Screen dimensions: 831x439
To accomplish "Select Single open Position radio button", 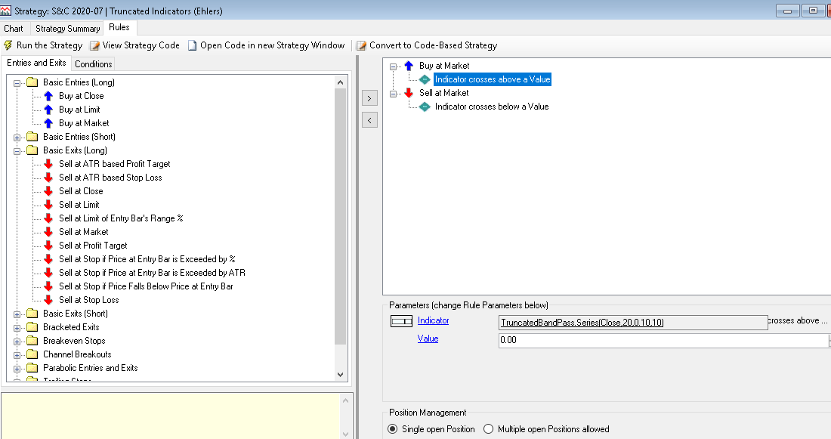I will 393,429.
